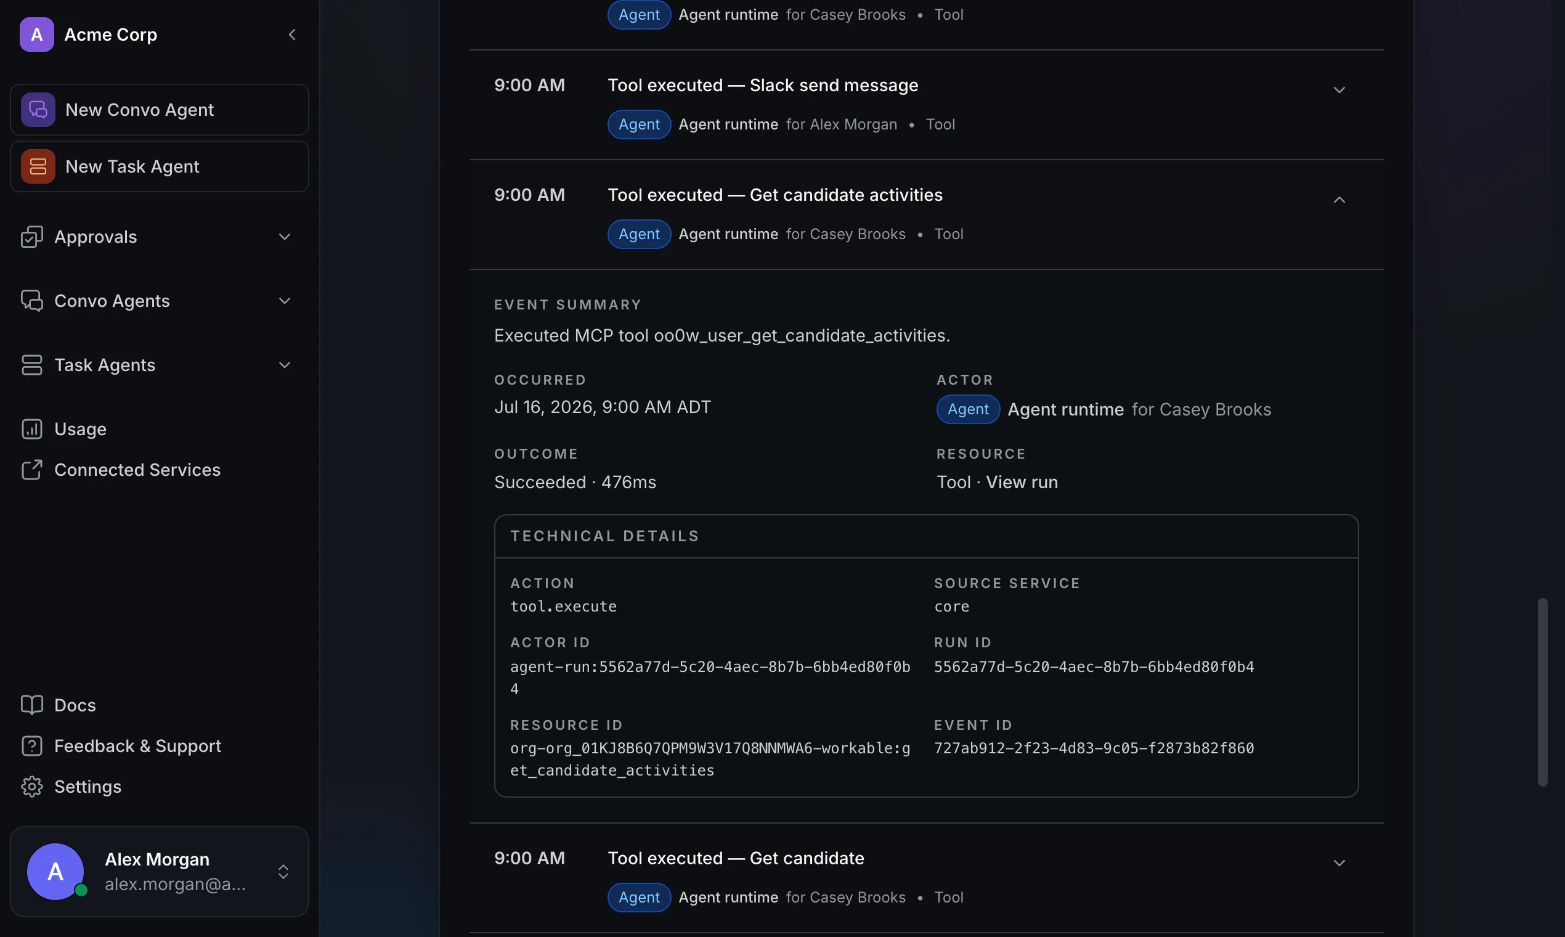The width and height of the screenshot is (1565, 937).
Task: Open the account switcher up-down arrows
Action: point(283,872)
